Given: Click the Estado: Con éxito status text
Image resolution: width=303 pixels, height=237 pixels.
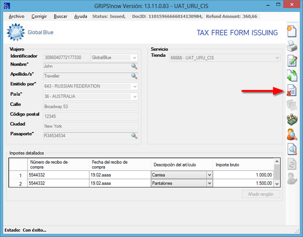Looking at the screenshot, I should 26,230.
